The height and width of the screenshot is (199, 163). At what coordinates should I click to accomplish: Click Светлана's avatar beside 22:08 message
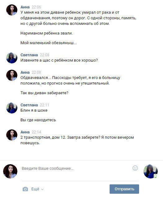pyautogui.click(x=12, y=58)
